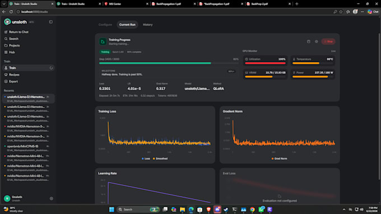This screenshot has height=214, width=381.
Task: Open first recent unsloth/Llama-3.1-Nemotron run
Action: pyautogui.click(x=28, y=99)
